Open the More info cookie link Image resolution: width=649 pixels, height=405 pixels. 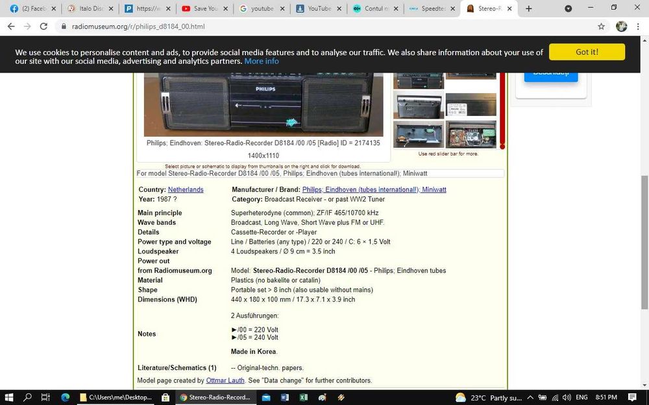click(261, 61)
